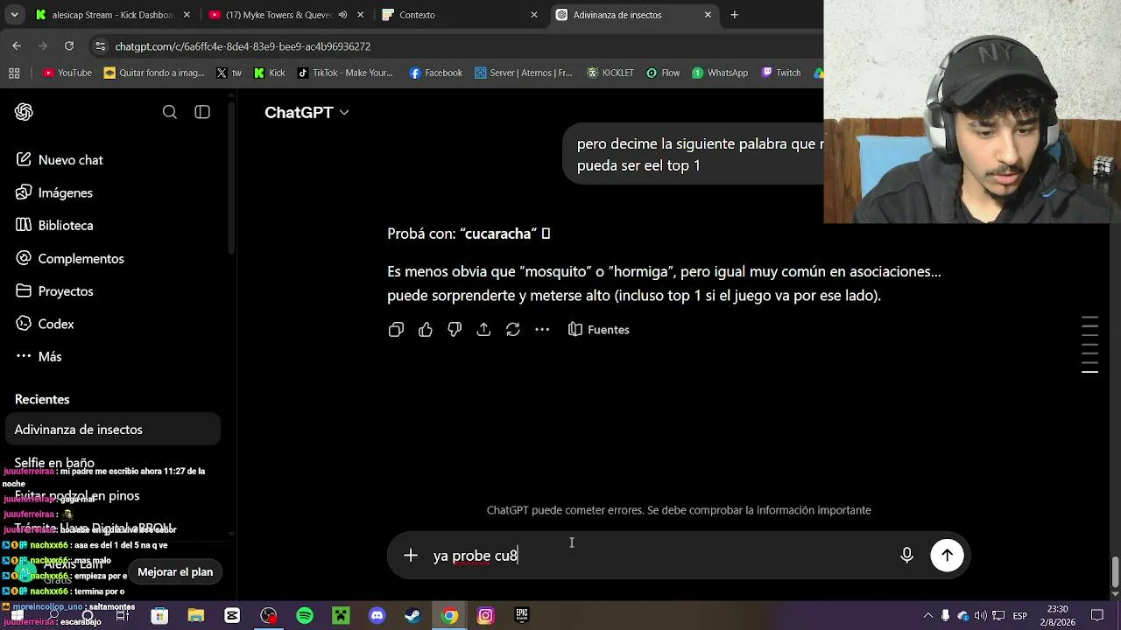Jump to last message in conversation outline
Screen dimensions: 1121x630
[1089, 372]
